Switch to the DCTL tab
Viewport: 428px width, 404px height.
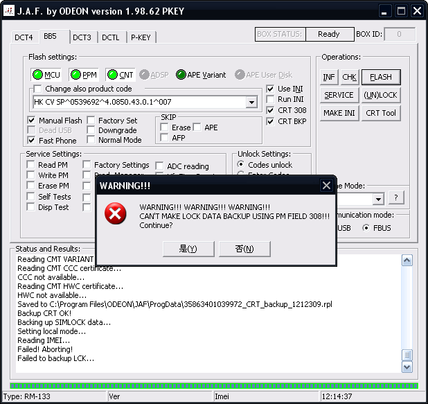[x=111, y=37]
